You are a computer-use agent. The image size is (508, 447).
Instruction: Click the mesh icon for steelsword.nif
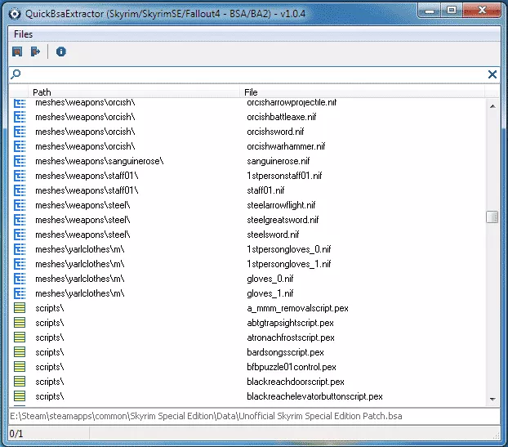click(x=20, y=235)
